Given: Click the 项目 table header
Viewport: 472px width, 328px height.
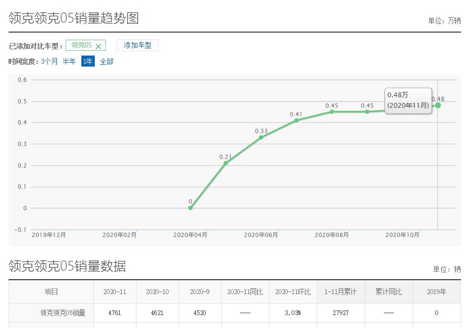Looking at the screenshot, I should tap(51, 292).
